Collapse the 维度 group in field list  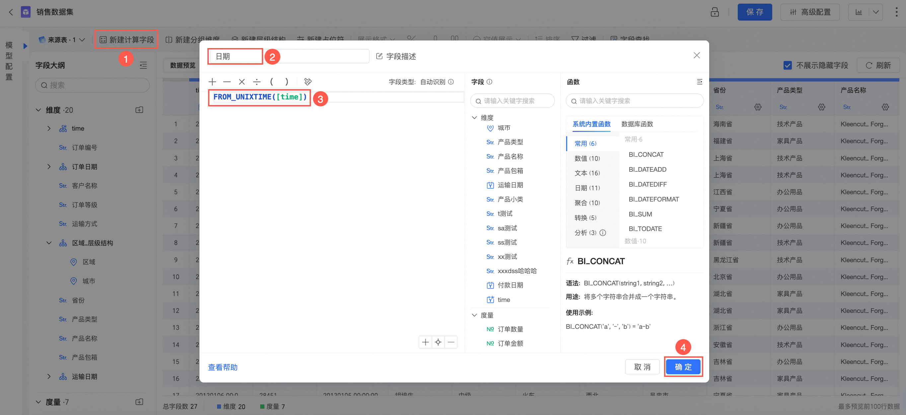click(475, 118)
